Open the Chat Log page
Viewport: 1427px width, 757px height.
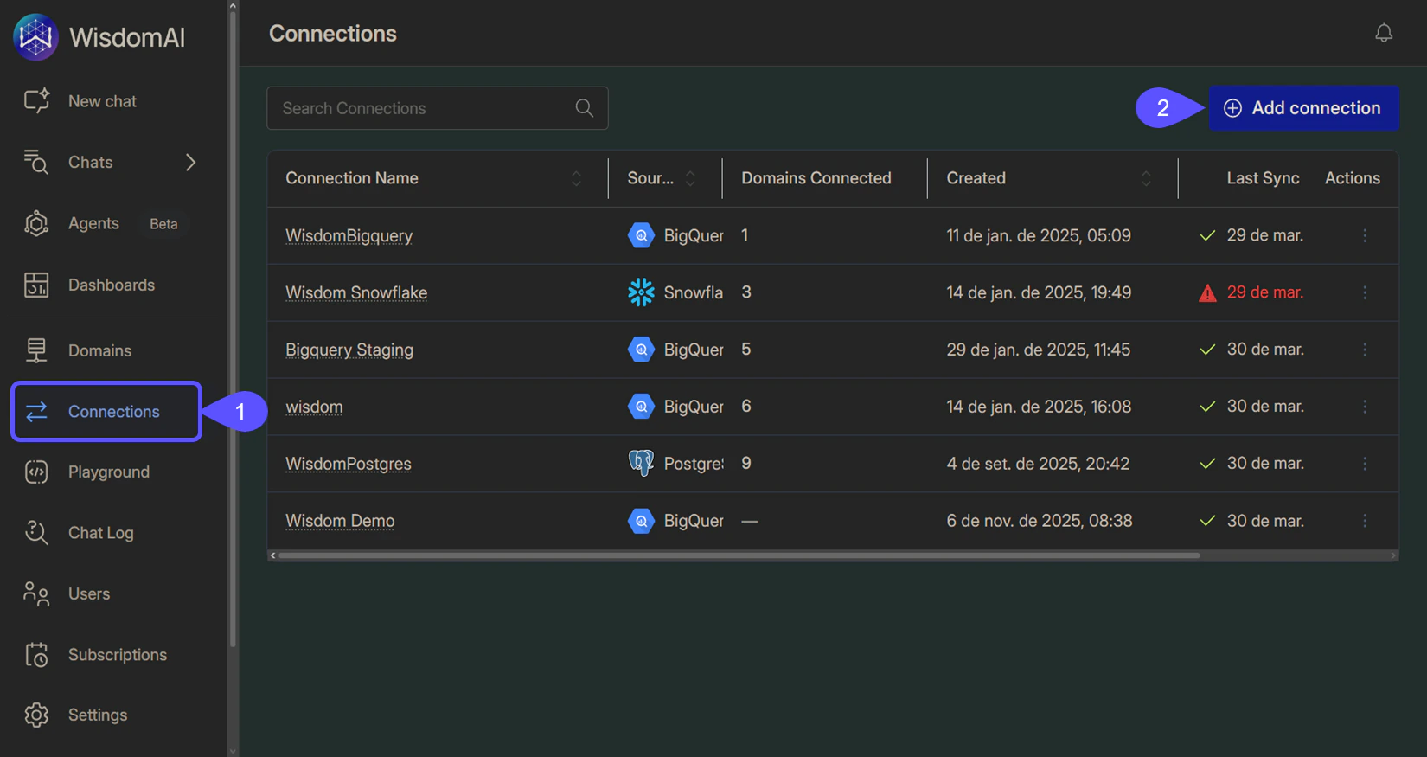pyautogui.click(x=101, y=533)
